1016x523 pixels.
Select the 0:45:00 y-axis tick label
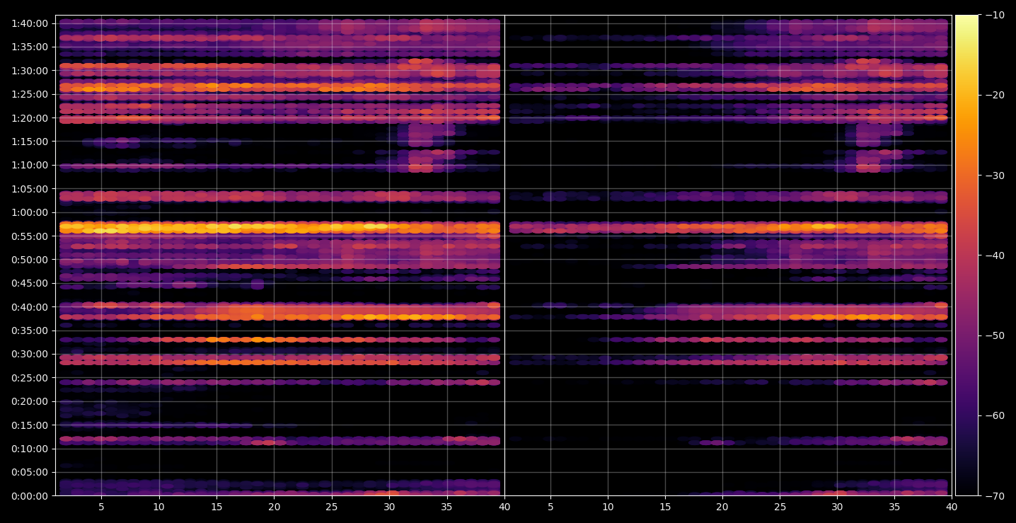30,283
